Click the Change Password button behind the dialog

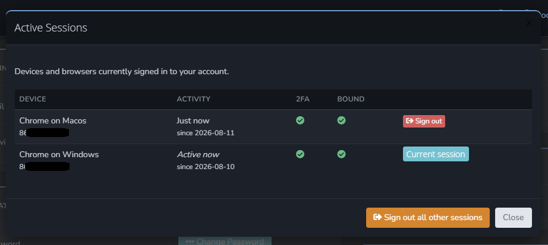point(225,241)
